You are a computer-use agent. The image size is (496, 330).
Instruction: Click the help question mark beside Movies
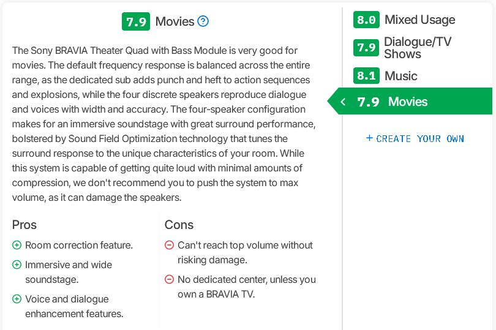203,21
